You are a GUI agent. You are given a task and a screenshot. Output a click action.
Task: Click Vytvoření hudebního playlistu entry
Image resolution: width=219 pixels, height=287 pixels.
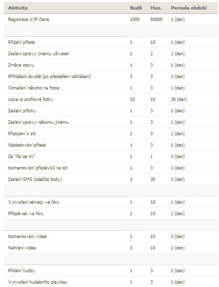pyautogui.click(x=38, y=282)
